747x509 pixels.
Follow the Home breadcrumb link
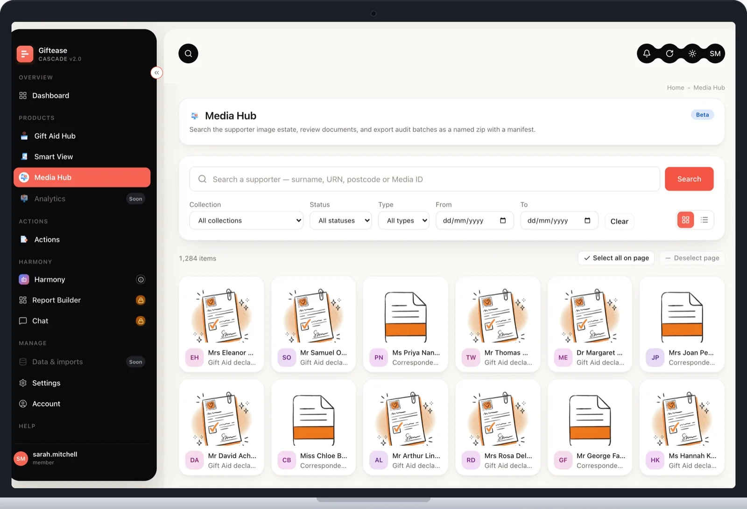coord(676,88)
